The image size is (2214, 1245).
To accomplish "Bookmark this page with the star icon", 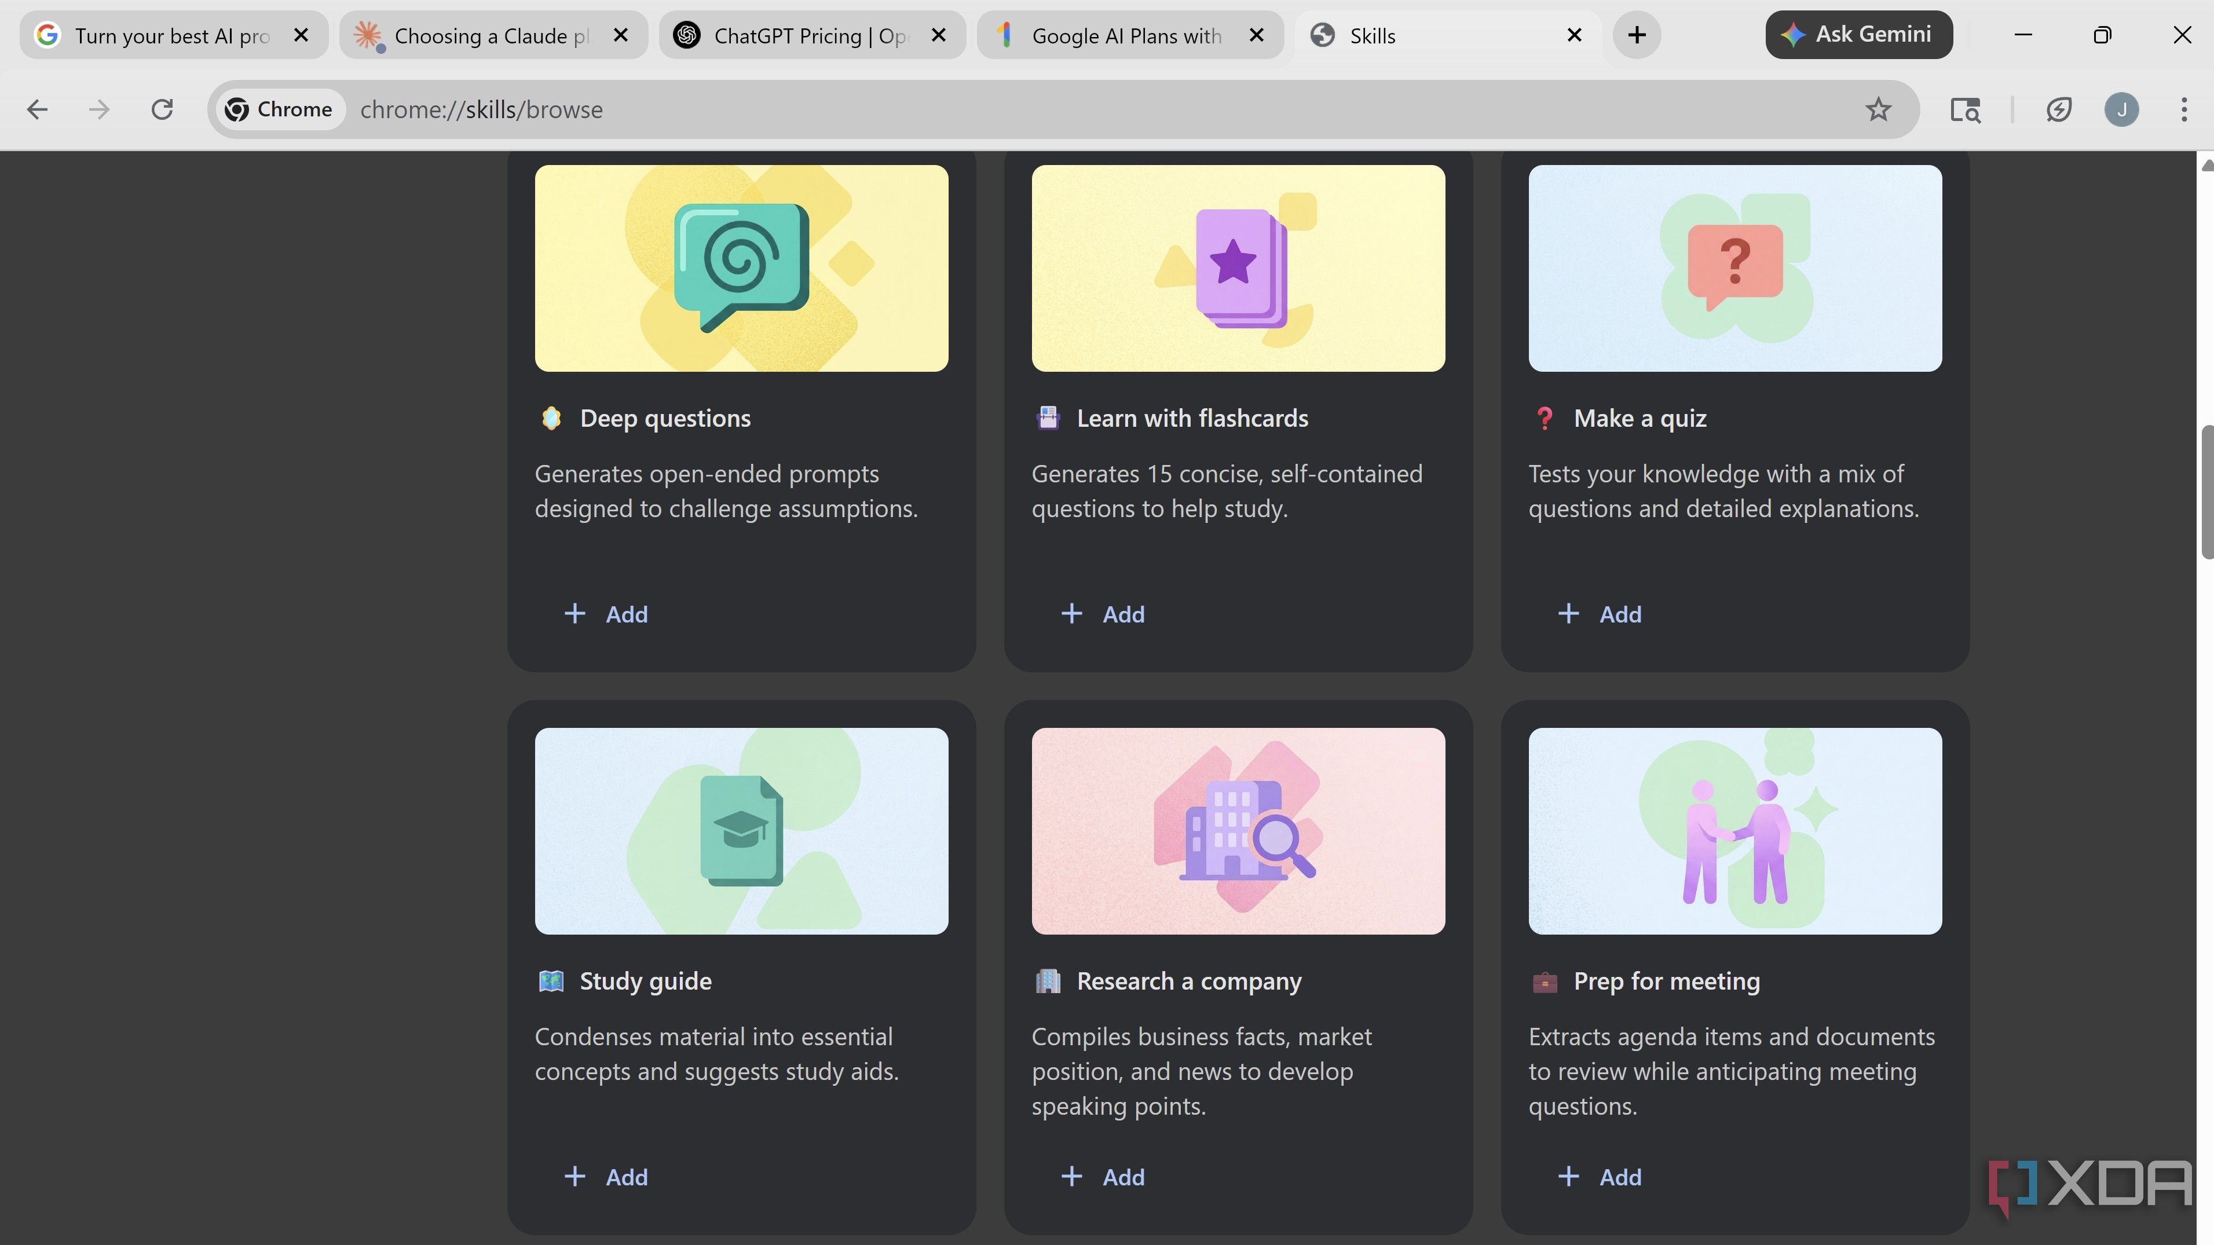I will click(x=1878, y=109).
